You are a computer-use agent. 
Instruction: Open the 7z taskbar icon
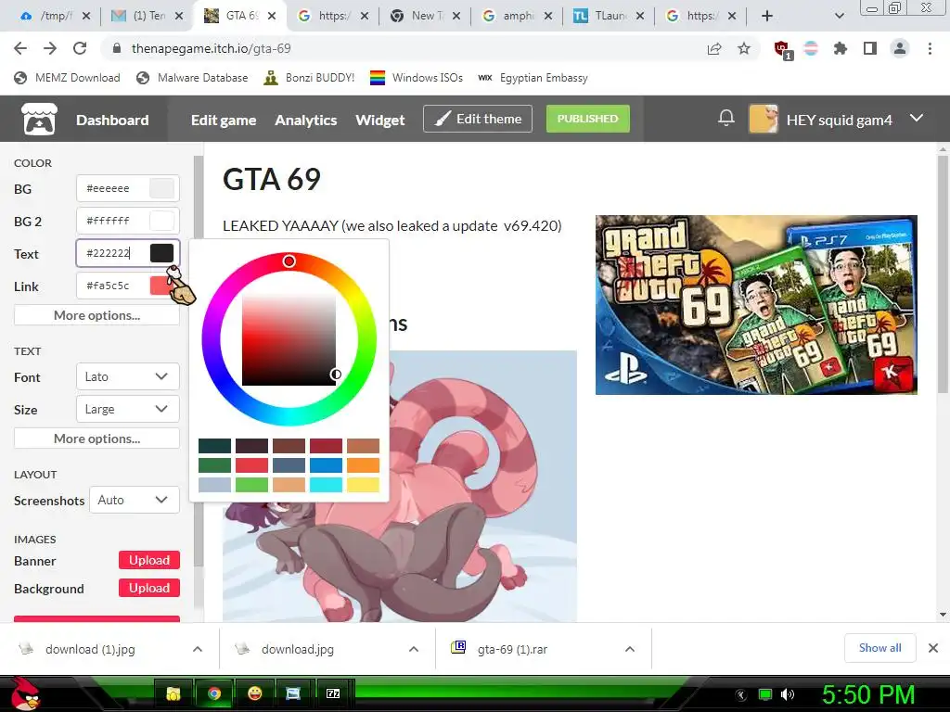pos(333,693)
